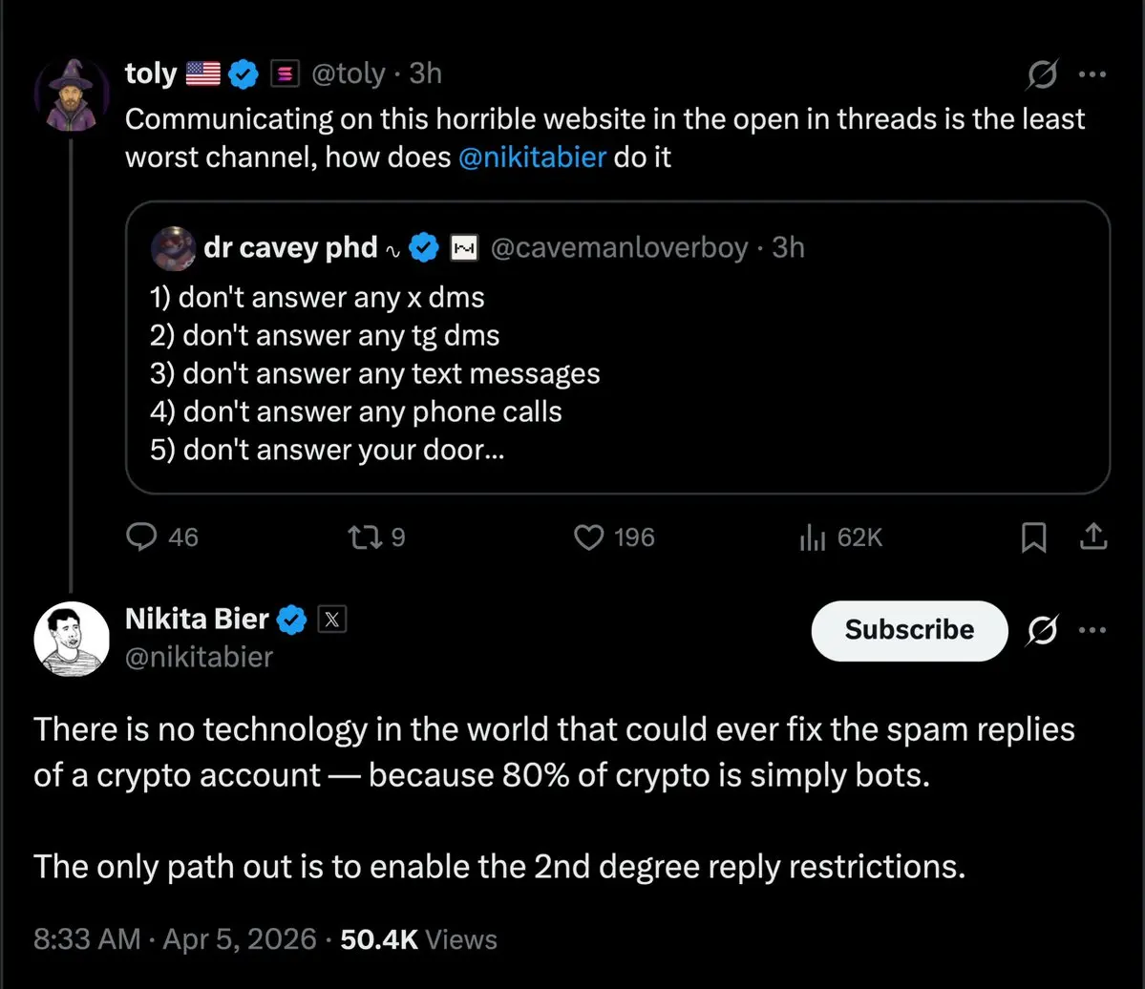Click the reply icon on toly's post
The height and width of the screenshot is (989, 1145).
[x=142, y=537]
